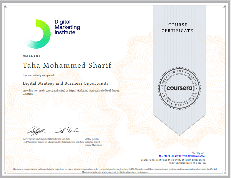Viewport: 231px width, 178px height.
Task: Click the date Mar 26, 2025
Action: [x=31, y=56]
